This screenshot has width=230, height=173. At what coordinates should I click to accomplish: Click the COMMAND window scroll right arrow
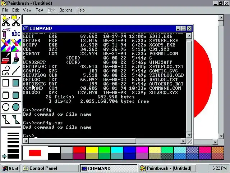coord(183,141)
